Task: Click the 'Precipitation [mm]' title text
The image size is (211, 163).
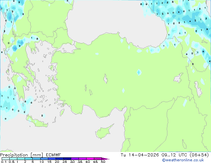Action: pos(22,155)
